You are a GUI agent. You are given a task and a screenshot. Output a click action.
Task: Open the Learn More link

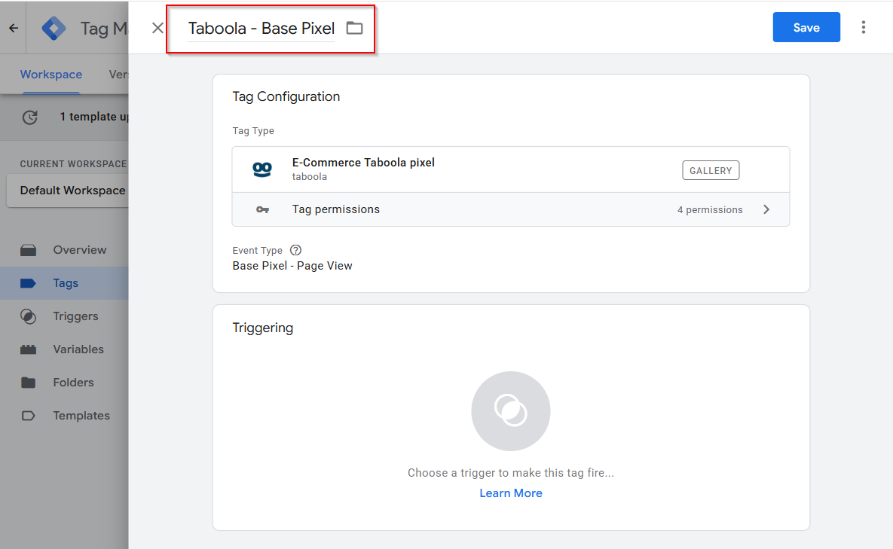pos(511,493)
